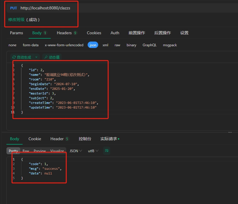Switch response view to Raw
The height and width of the screenshot is (204, 238).
coord(26,151)
